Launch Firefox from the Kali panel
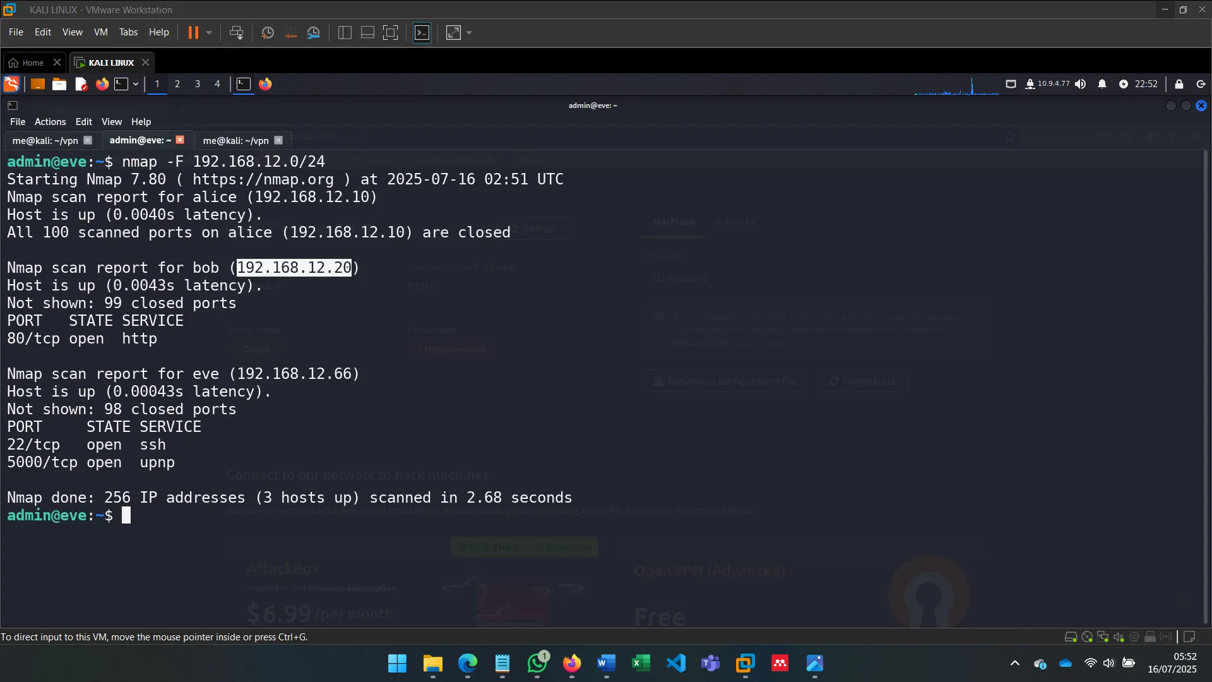Screen dimensions: 1212x682 102,84
